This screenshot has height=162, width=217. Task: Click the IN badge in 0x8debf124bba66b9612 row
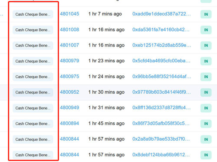click(206, 155)
